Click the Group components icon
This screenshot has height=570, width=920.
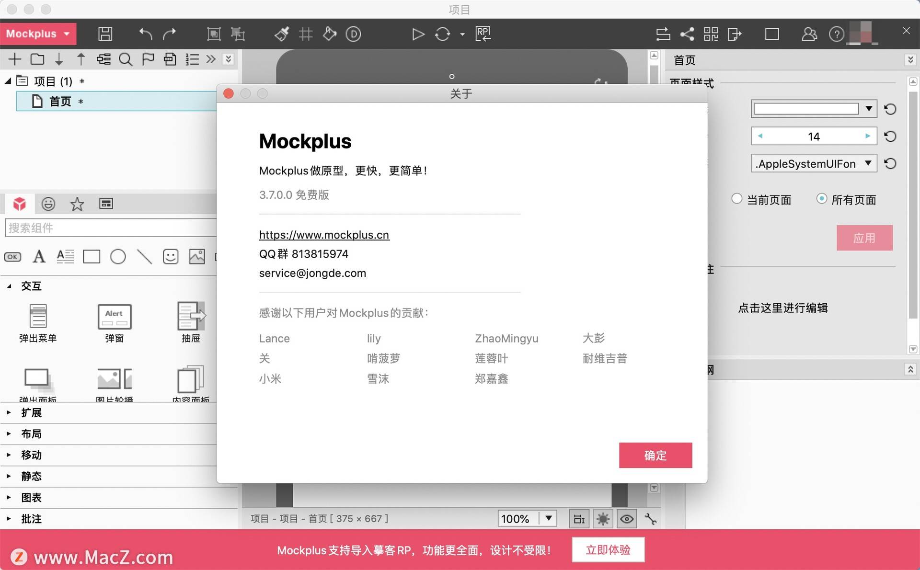tap(214, 34)
